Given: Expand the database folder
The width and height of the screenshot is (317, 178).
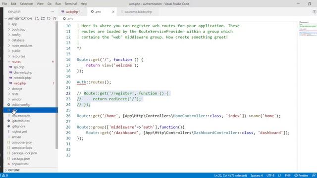Looking at the screenshot, I should (9, 40).
